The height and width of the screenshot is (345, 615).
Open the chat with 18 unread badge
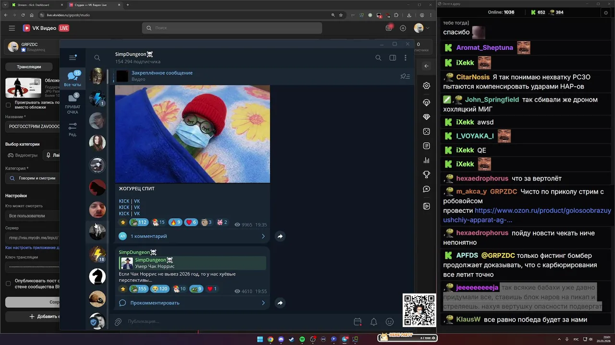click(97, 254)
